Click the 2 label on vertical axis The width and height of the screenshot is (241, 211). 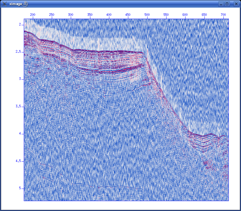(20, 25)
